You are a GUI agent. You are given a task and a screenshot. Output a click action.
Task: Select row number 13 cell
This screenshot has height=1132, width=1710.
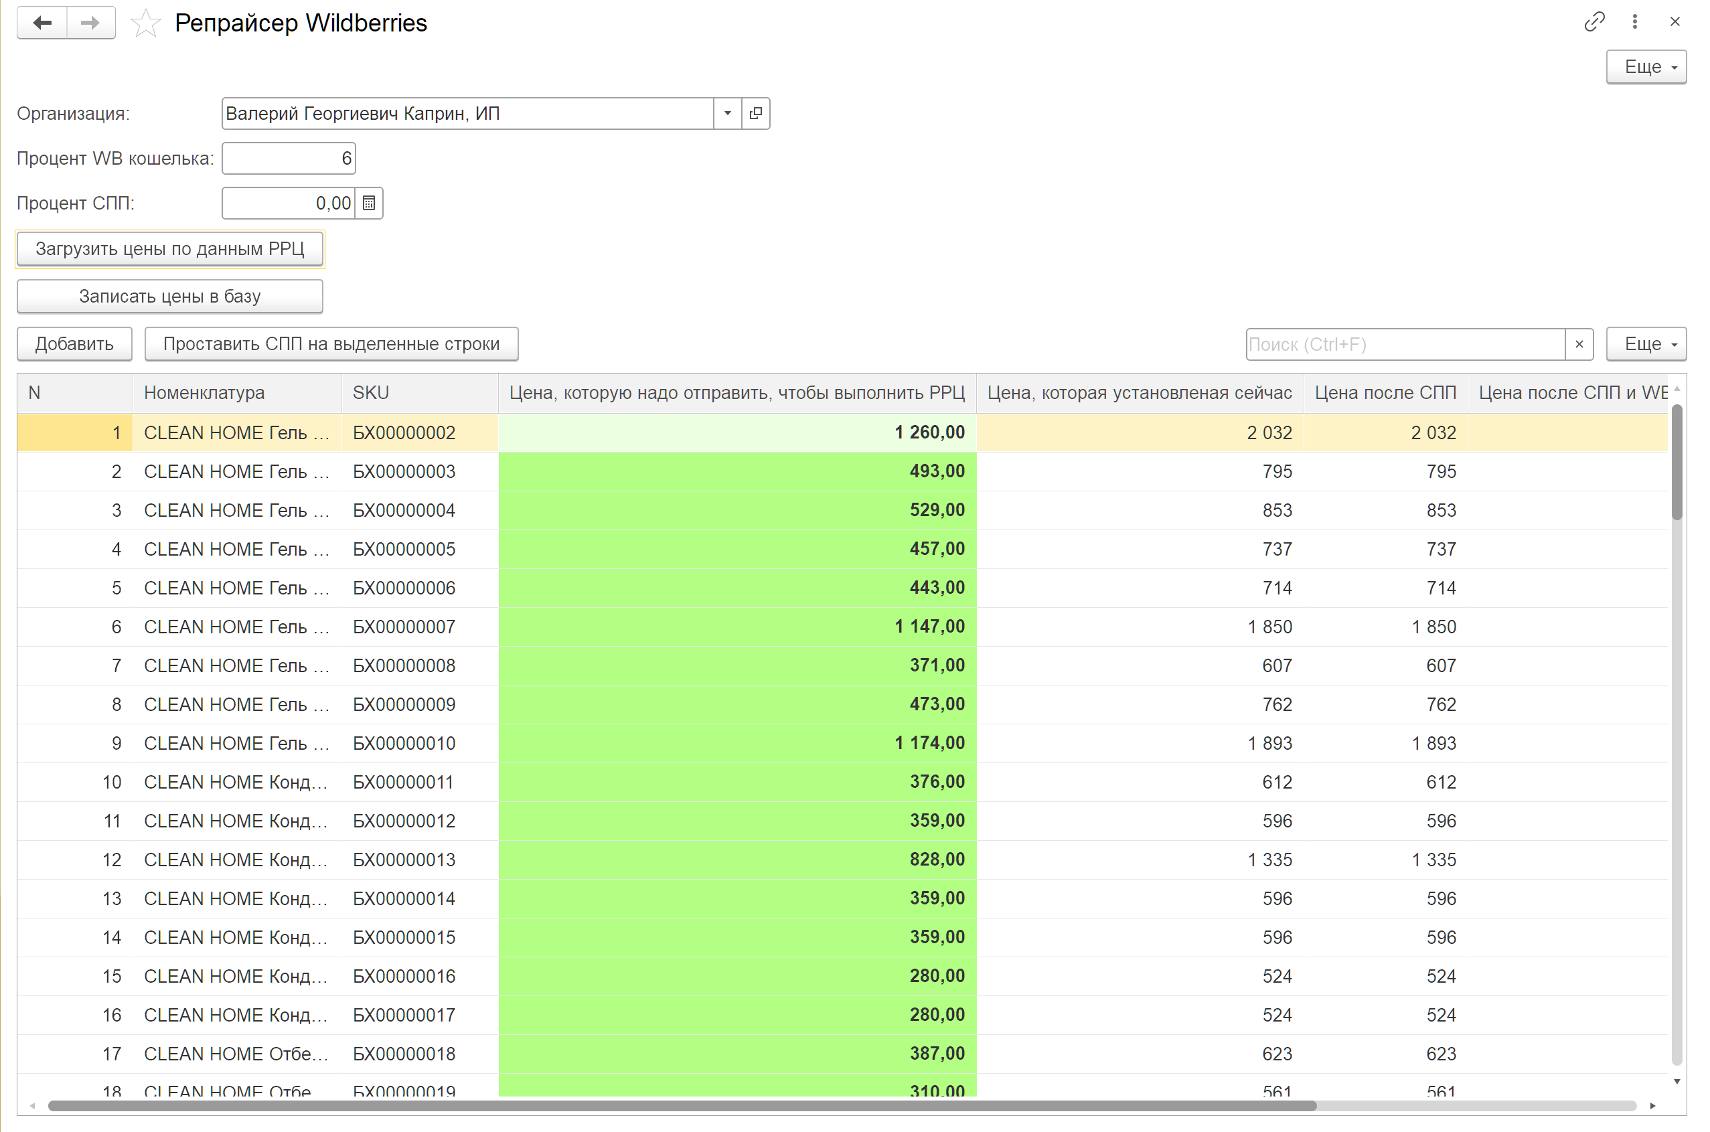[75, 899]
